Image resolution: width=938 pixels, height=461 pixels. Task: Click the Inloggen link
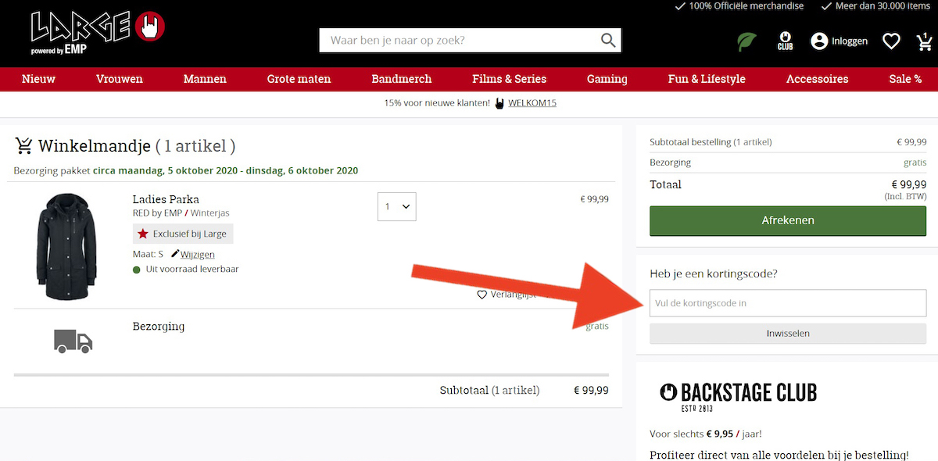tap(850, 41)
